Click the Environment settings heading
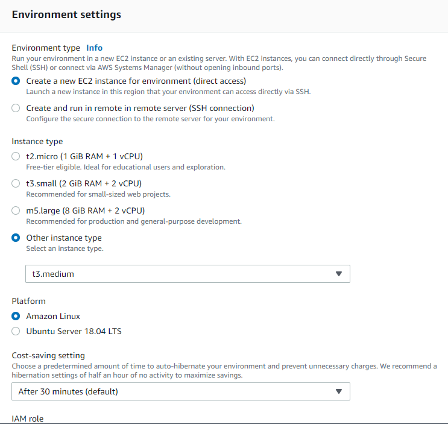 [66, 14]
